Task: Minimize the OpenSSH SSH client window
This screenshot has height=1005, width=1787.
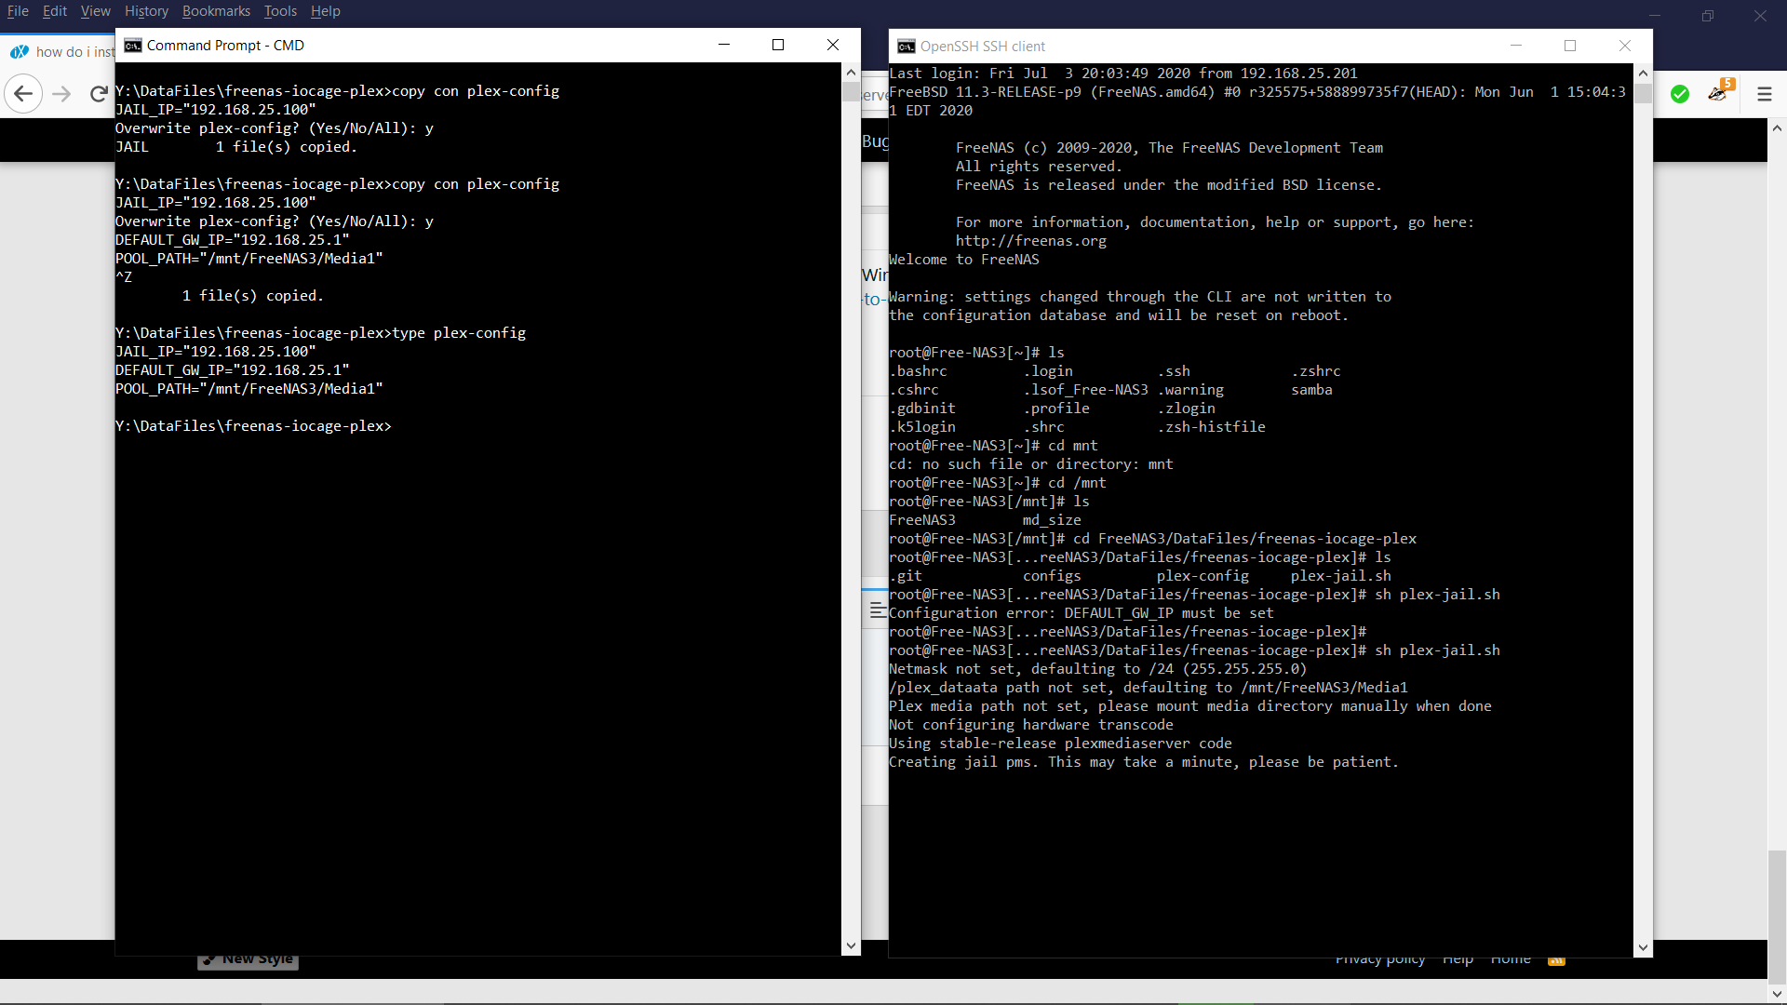Action: pos(1516,46)
